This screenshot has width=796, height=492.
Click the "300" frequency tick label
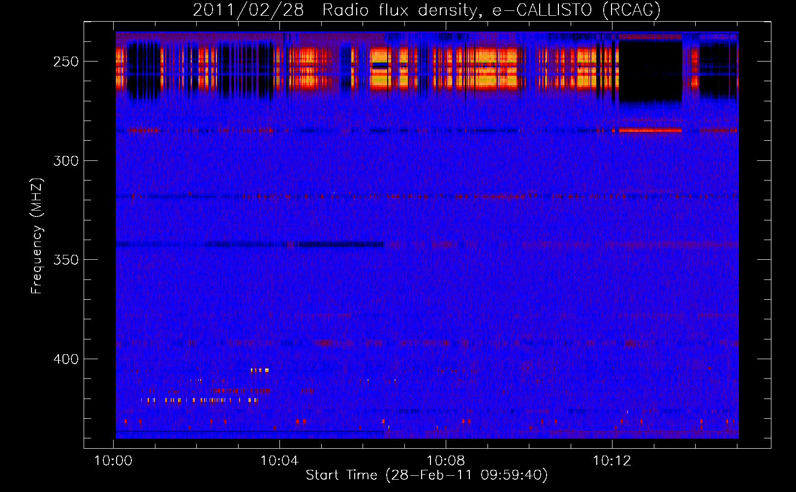[66, 161]
